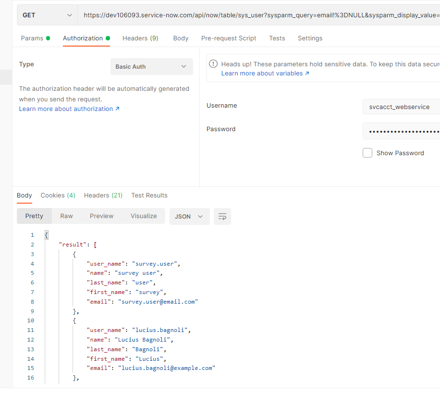Expand the Basic Auth type dropdown

tap(151, 66)
